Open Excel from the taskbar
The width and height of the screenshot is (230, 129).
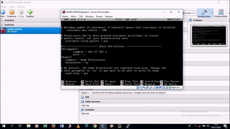45,126
